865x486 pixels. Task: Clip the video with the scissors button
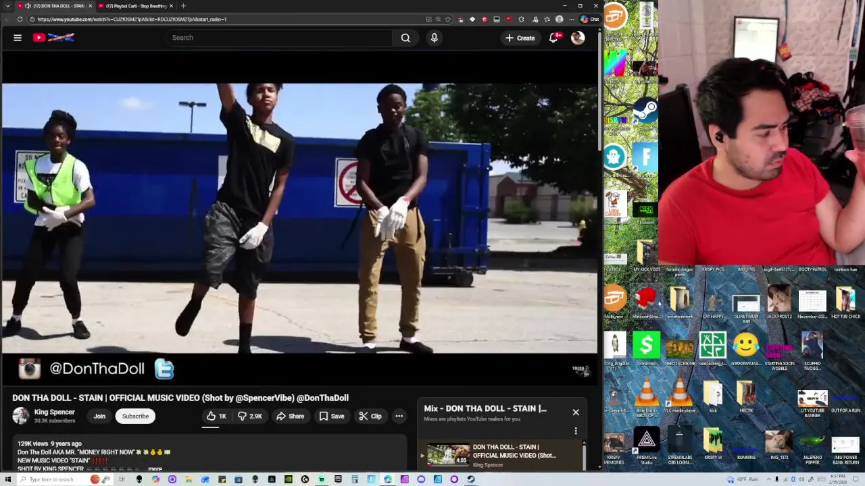click(370, 416)
